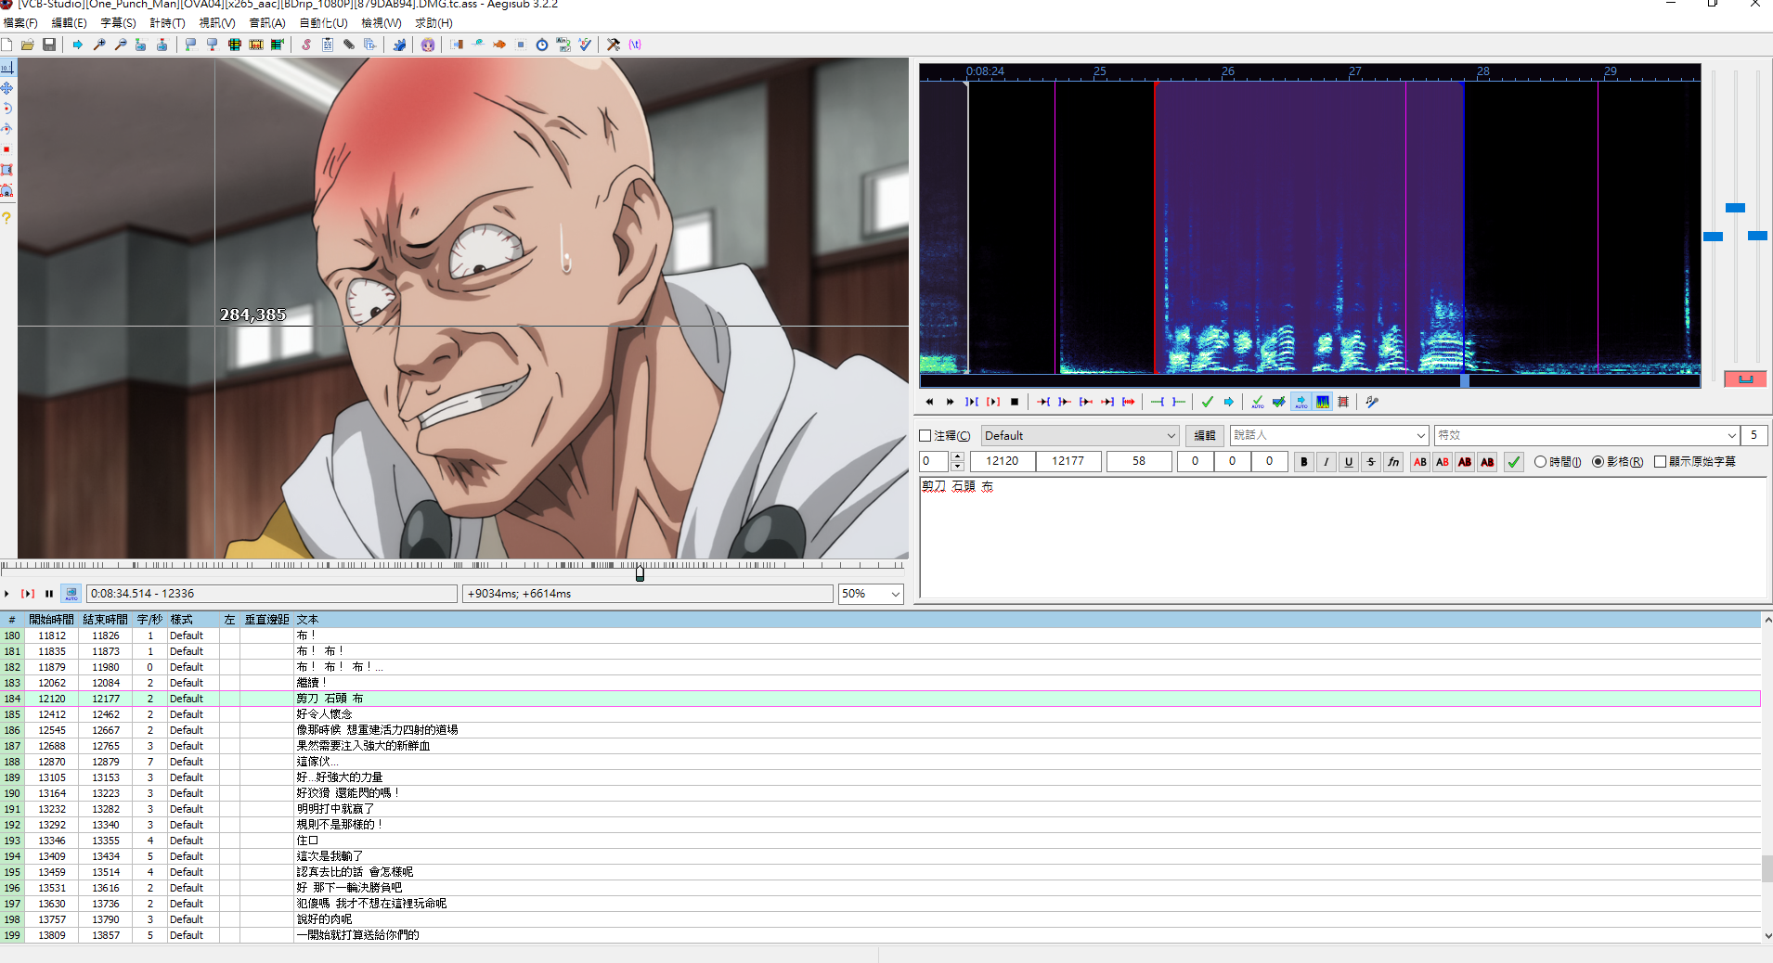Open the Shift Times stopwatch icon

coord(542,45)
